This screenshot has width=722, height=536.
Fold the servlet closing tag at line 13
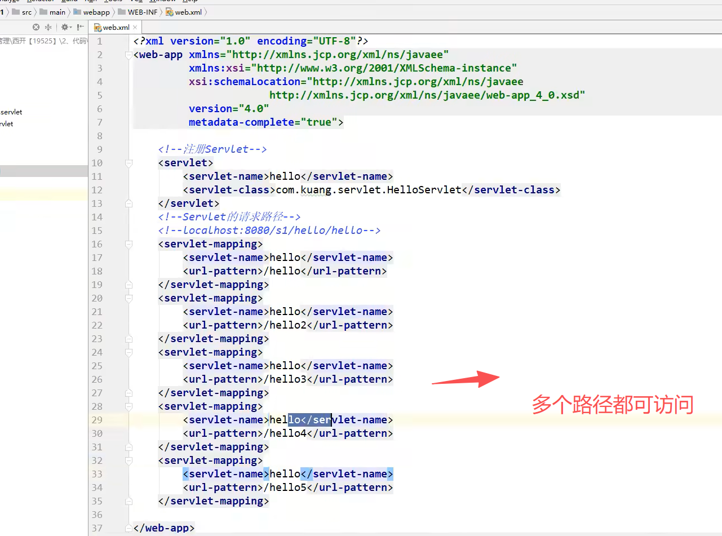pyautogui.click(x=129, y=203)
